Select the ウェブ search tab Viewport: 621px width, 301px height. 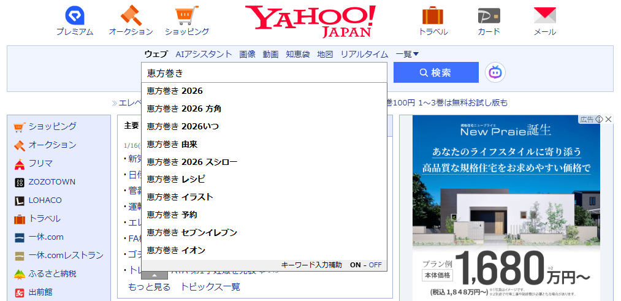(x=156, y=55)
